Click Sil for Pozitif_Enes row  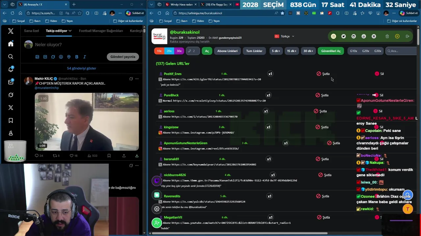[379, 74]
